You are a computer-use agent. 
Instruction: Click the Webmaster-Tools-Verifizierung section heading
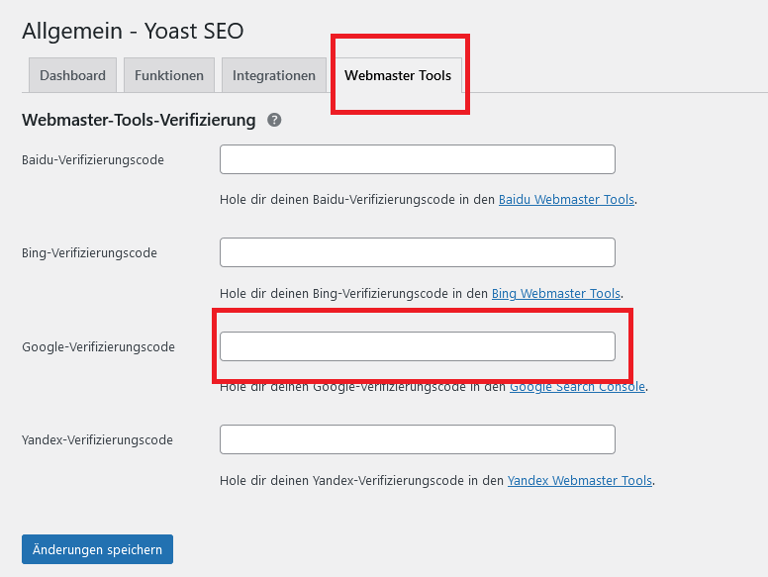(139, 120)
